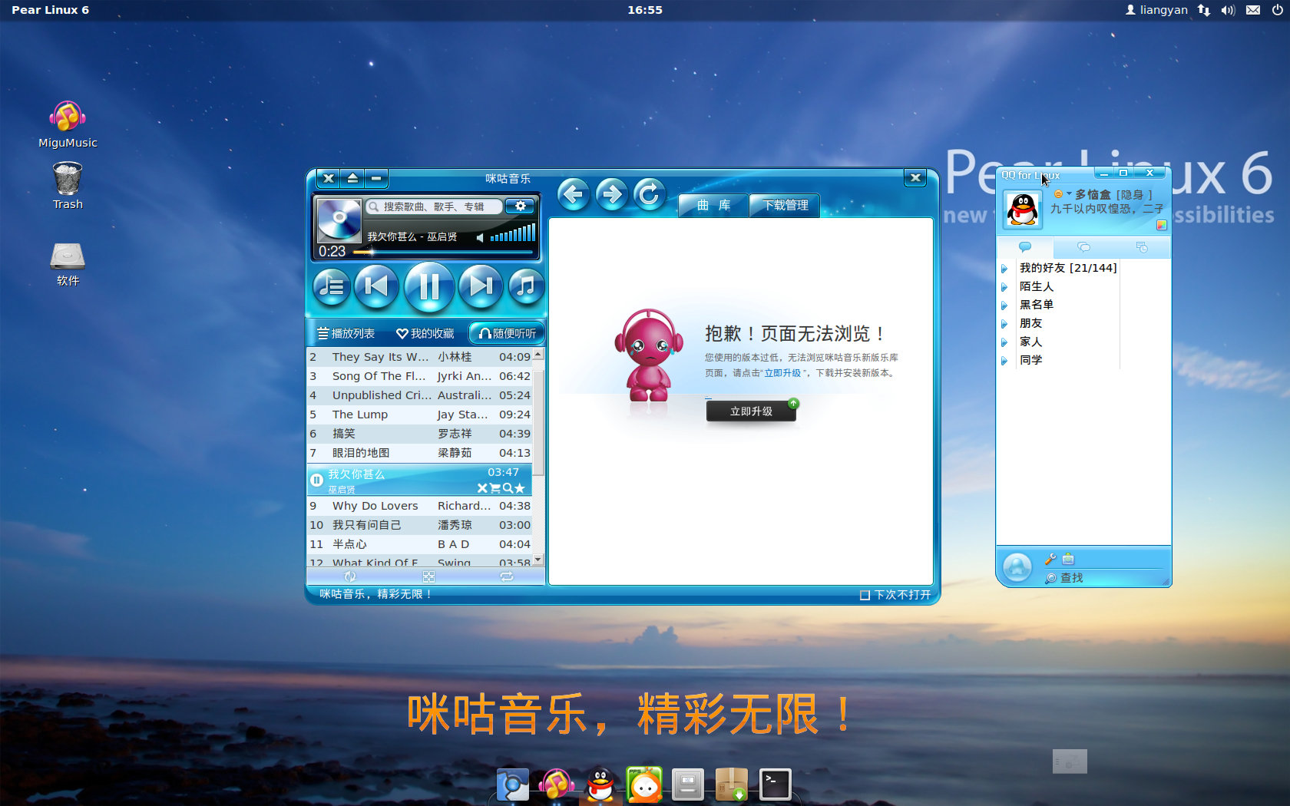1290x806 pixels.
Task: Expand 黑名单 group in QQ
Action: point(1004,306)
